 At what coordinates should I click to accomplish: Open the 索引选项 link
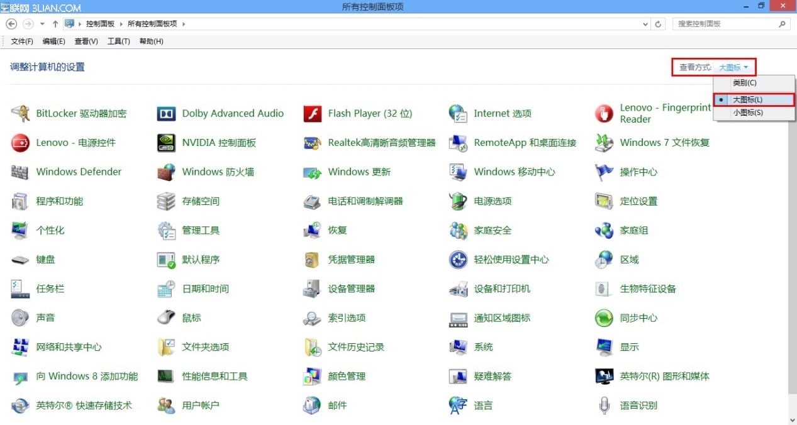347,318
